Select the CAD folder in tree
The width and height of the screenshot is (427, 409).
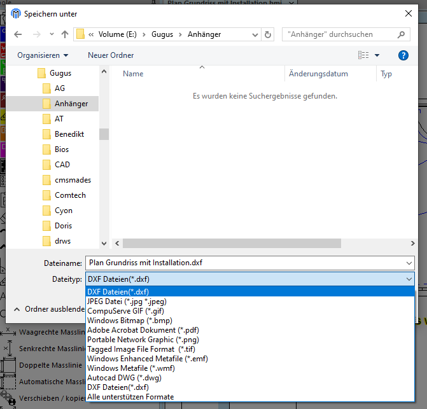pyautogui.click(x=62, y=165)
